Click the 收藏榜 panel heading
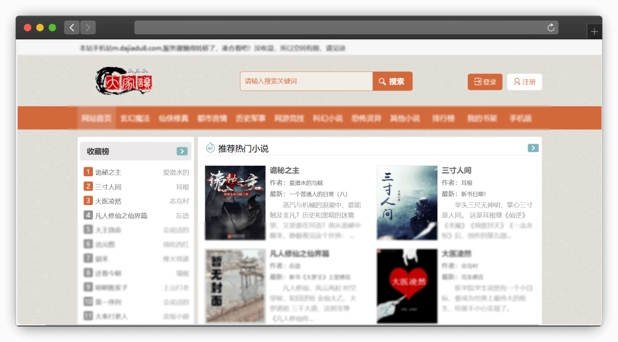 (x=98, y=151)
